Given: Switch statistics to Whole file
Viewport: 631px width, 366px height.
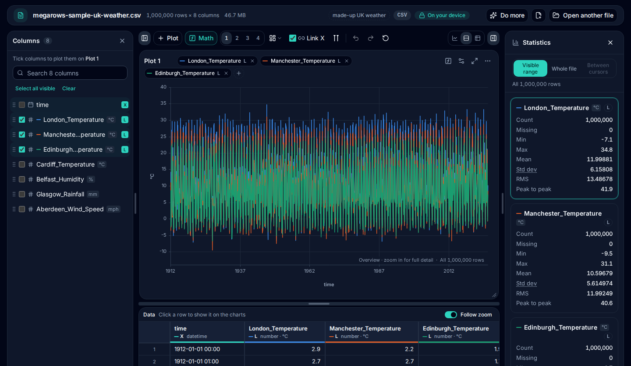Looking at the screenshot, I should 564,68.
